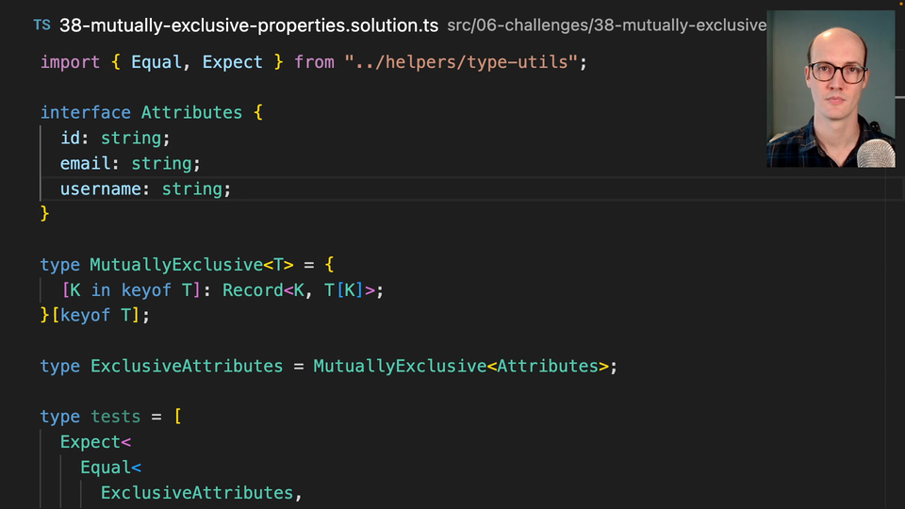The width and height of the screenshot is (905, 509).
Task: Click the email property in the interface
Action: (85, 163)
